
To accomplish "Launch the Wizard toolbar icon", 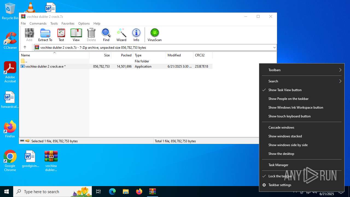I will (x=121, y=35).
